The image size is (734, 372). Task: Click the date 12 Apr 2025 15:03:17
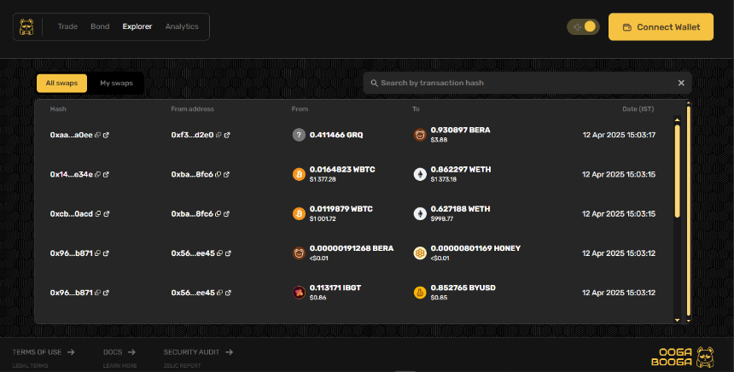coord(619,135)
